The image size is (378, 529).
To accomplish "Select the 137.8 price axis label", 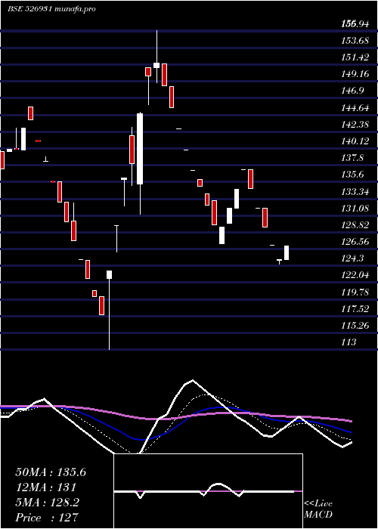I will [x=352, y=158].
